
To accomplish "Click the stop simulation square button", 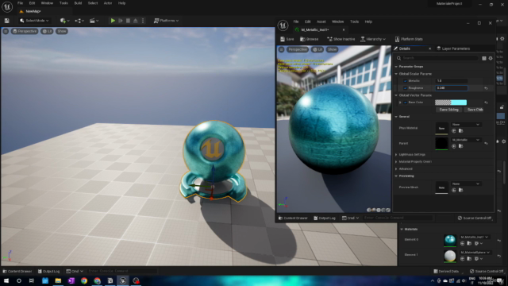I will (x=128, y=21).
